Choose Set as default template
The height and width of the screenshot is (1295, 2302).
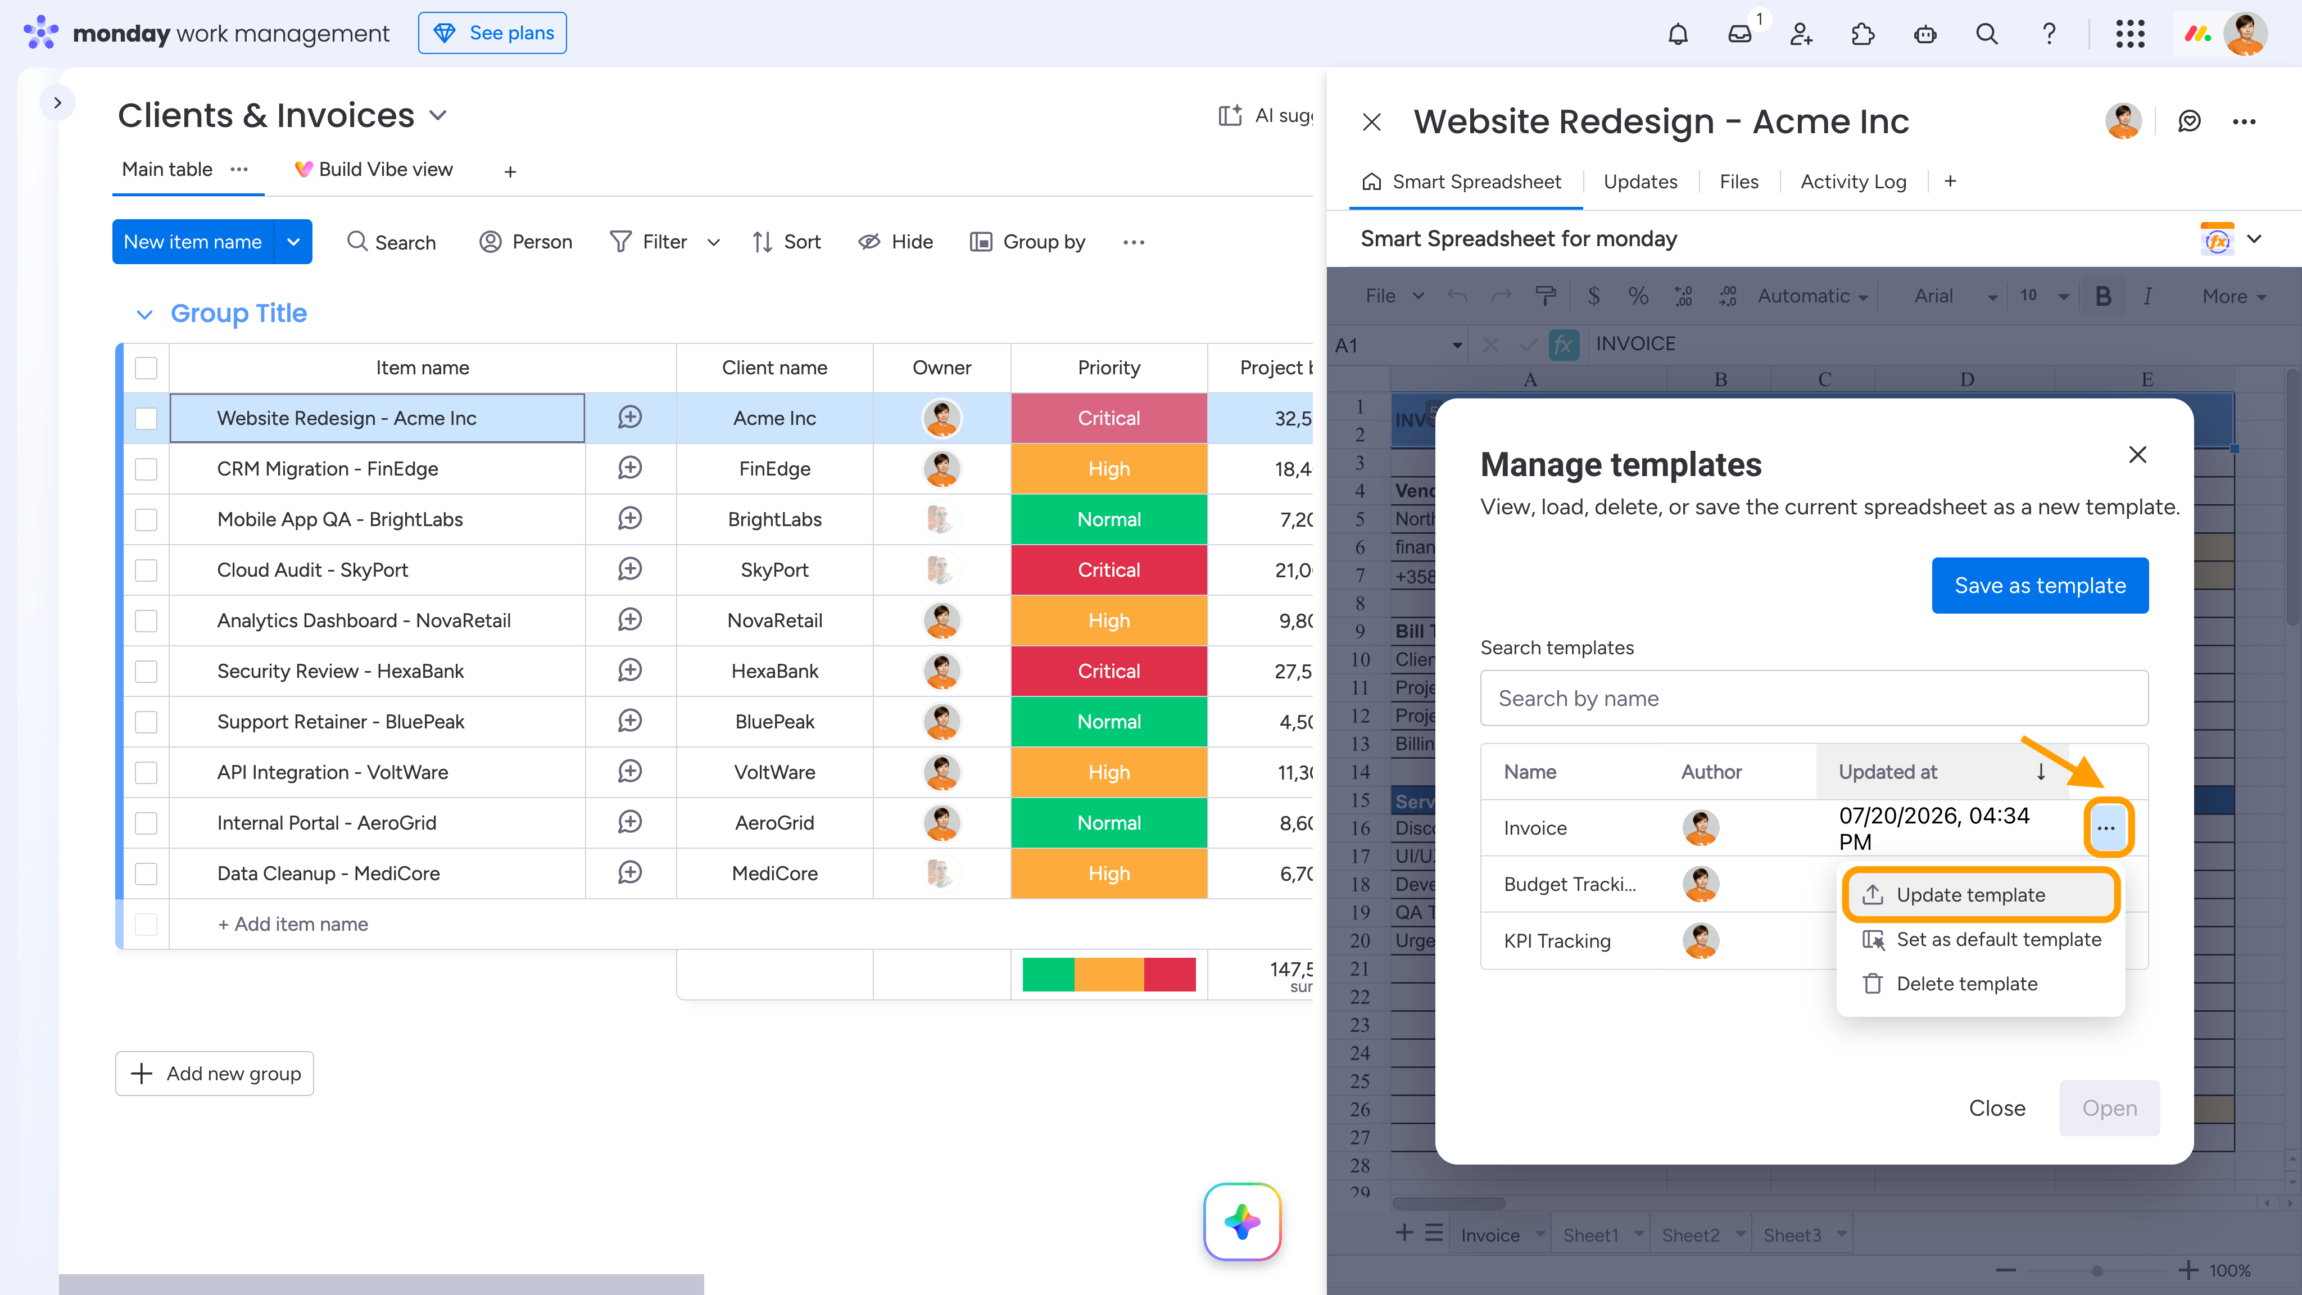click(1981, 939)
